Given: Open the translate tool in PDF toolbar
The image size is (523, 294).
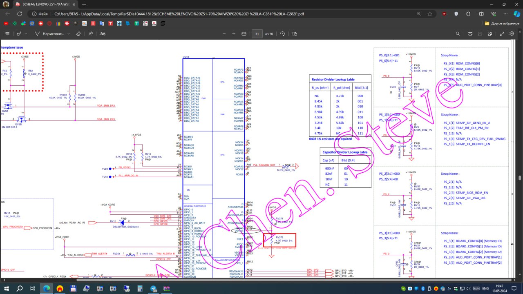Looking at the screenshot, I should pyautogui.click(x=103, y=33).
